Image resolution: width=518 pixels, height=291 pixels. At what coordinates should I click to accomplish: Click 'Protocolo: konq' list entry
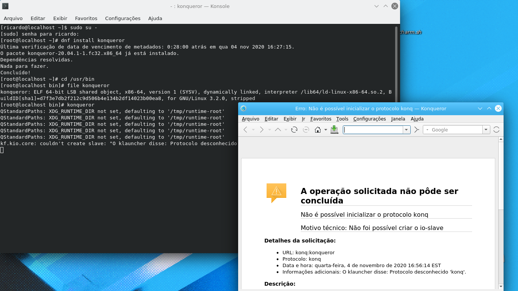point(301,259)
